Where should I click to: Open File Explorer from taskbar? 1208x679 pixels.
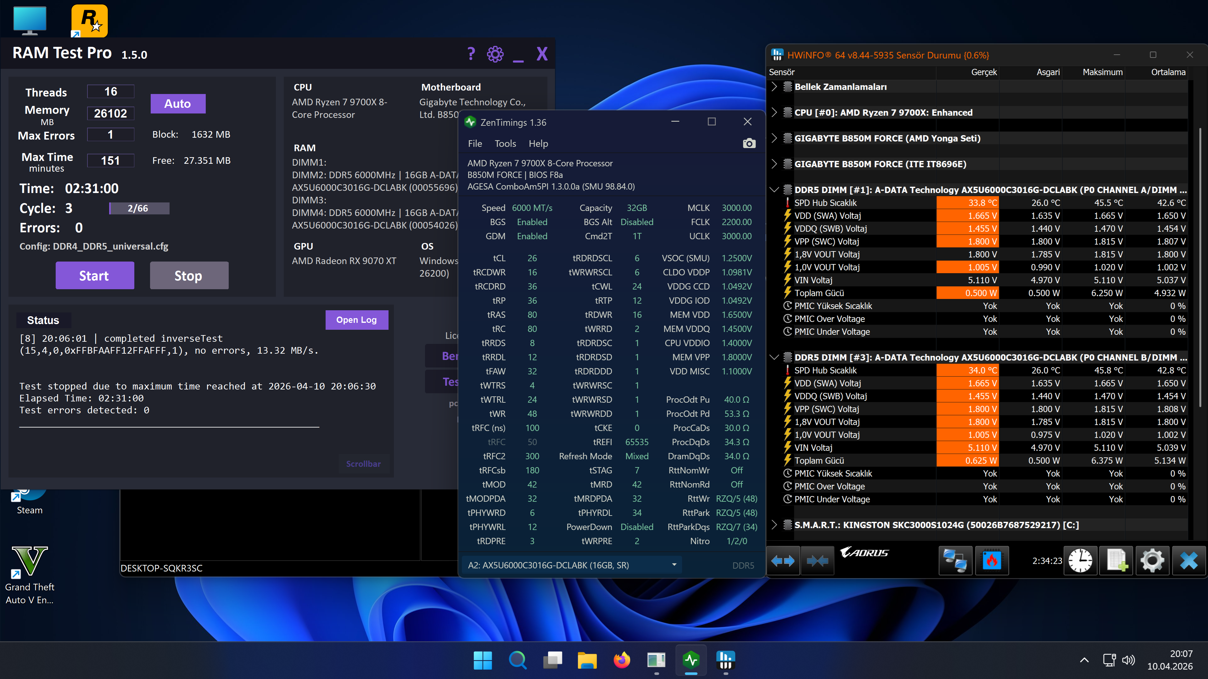(x=587, y=660)
